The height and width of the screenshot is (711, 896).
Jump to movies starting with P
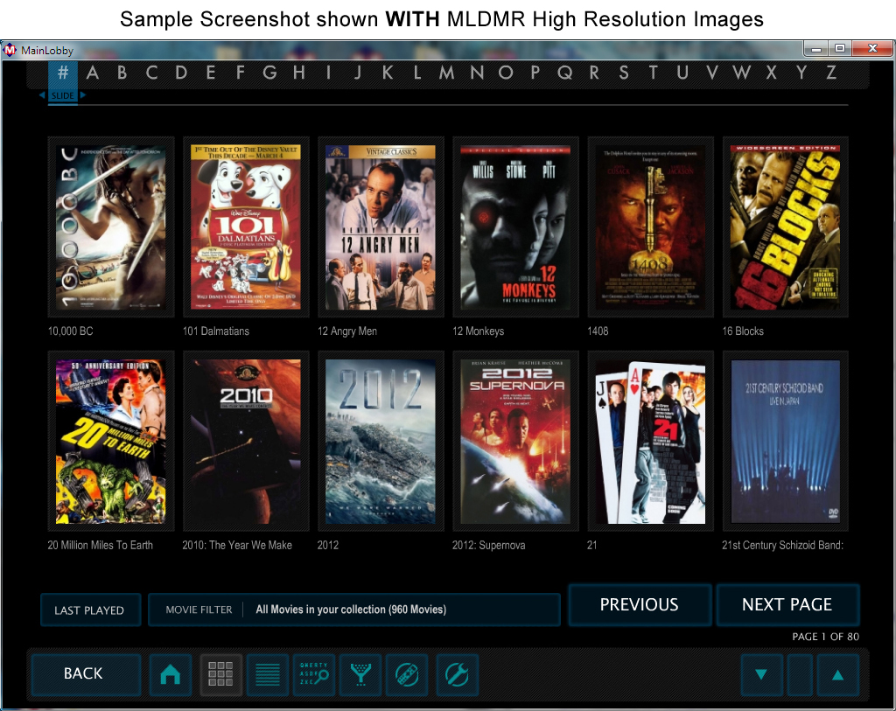click(x=535, y=73)
